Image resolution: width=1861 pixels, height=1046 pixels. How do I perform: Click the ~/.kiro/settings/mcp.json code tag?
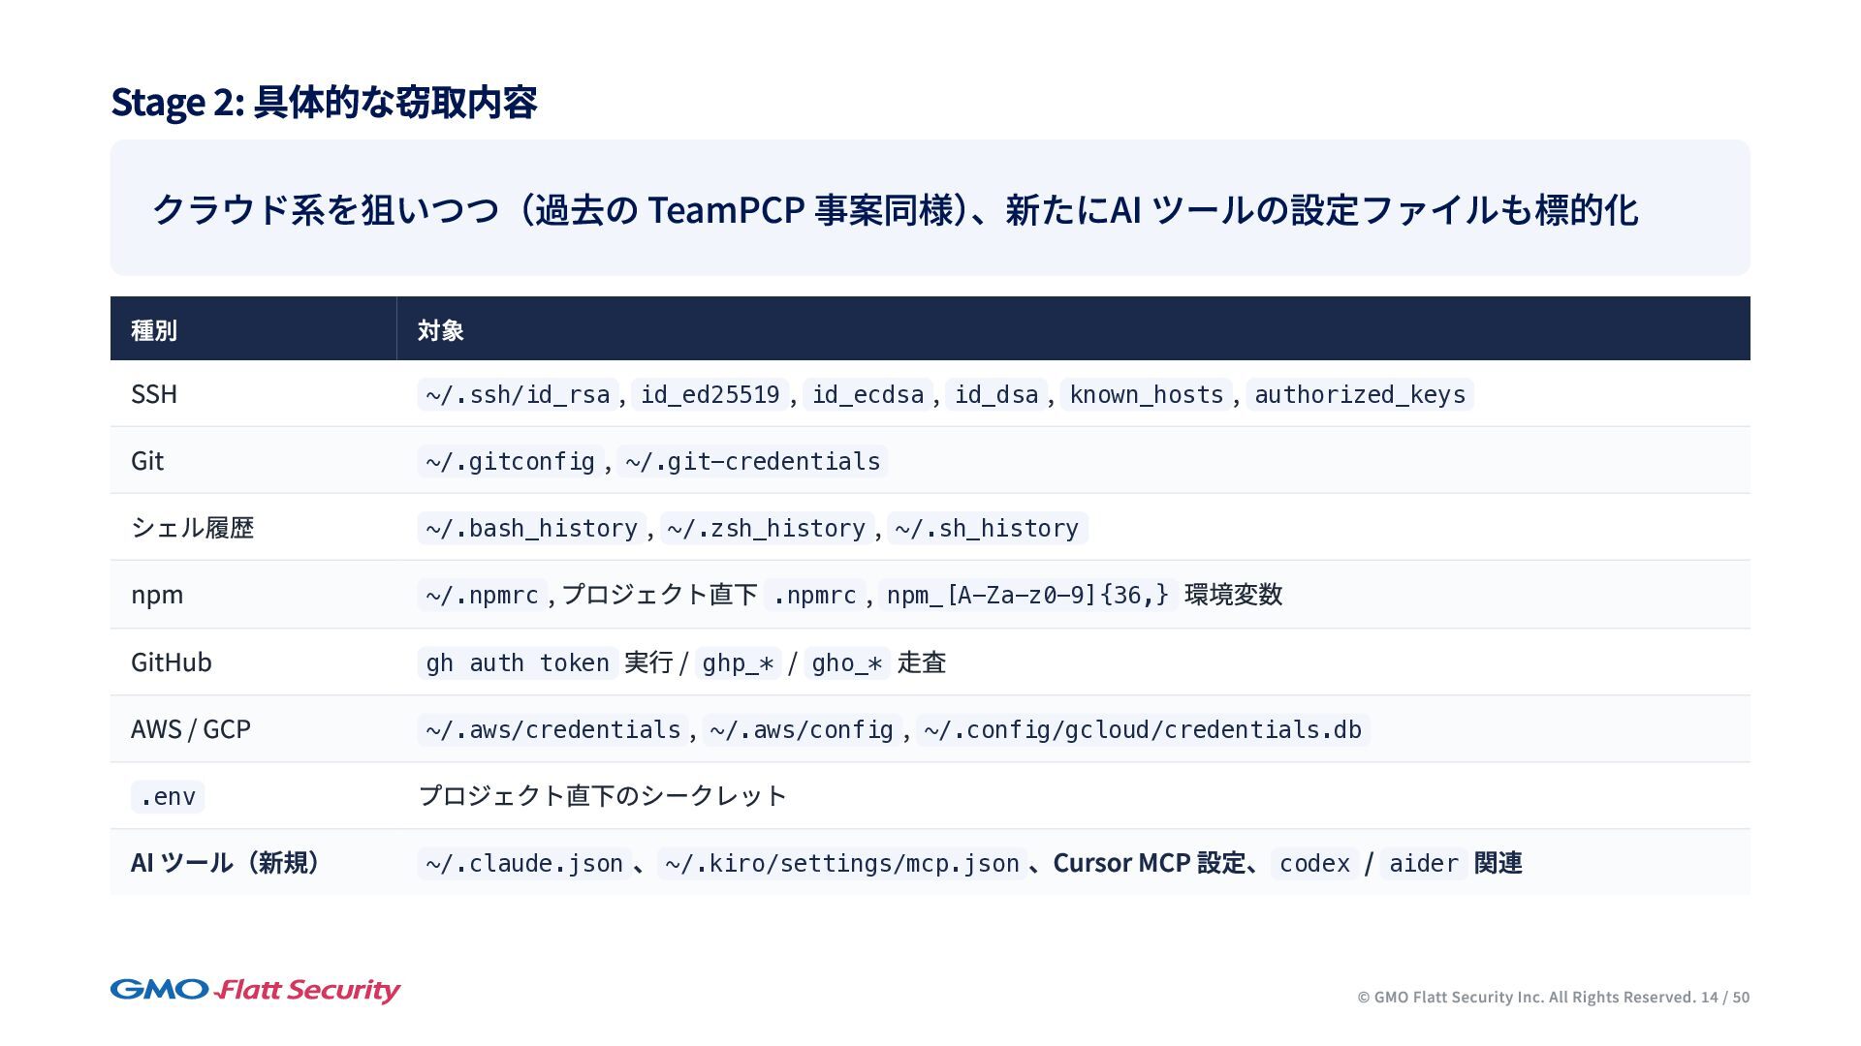point(841,864)
